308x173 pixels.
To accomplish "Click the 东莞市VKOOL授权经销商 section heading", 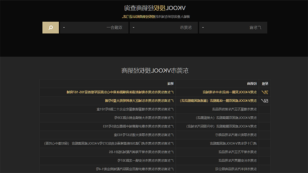I will [x=155, y=71].
